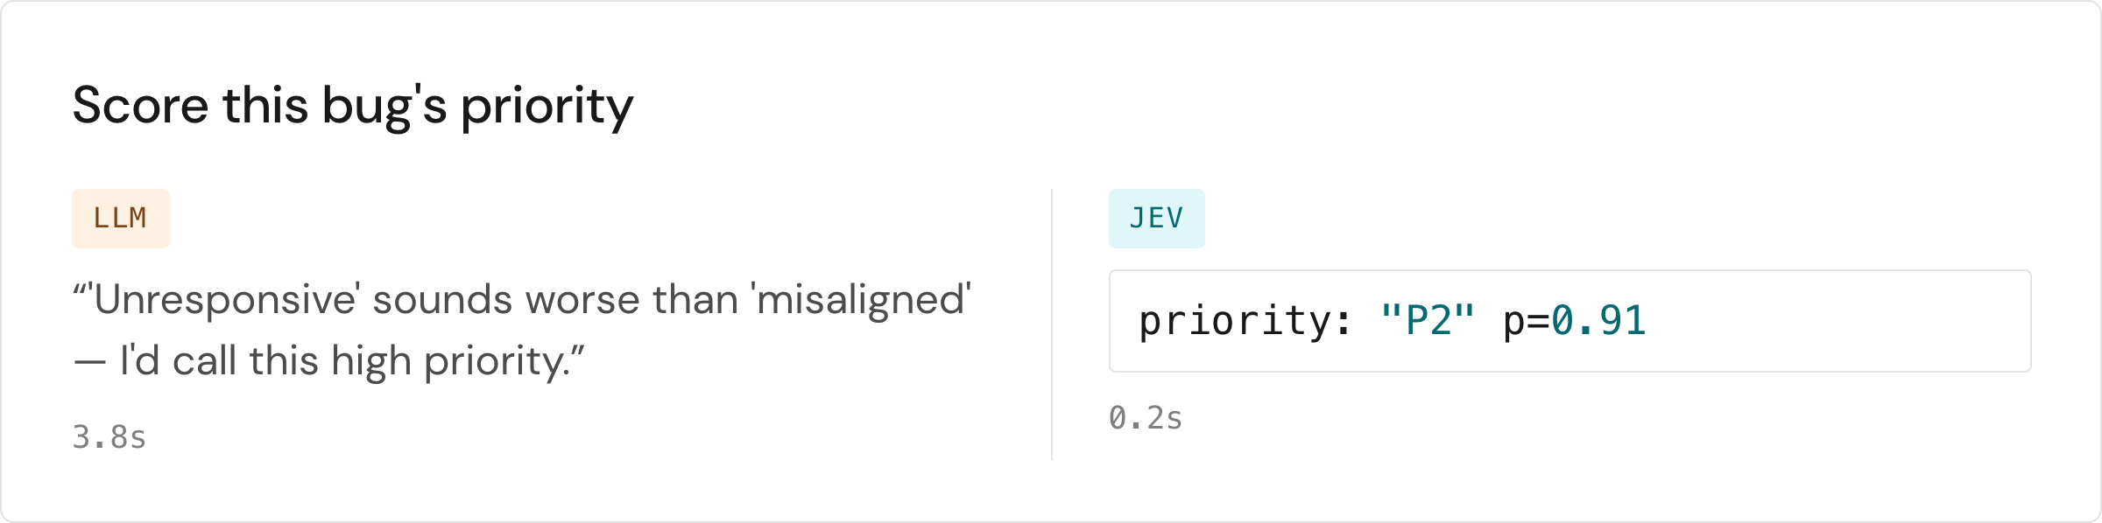Click the word 'misaligned' in the quote
This screenshot has width=2102, height=523.
click(863, 300)
